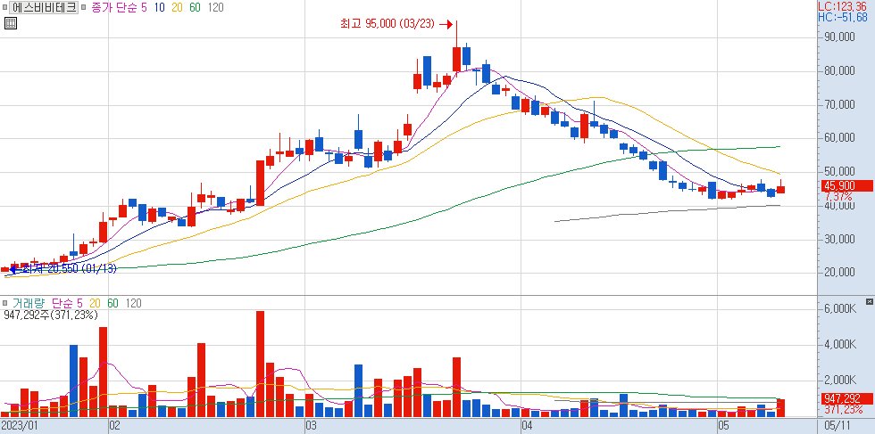Screen dimensions: 875x434
Task: Open the grid table icon below the stock name
Action: (x=11, y=23)
